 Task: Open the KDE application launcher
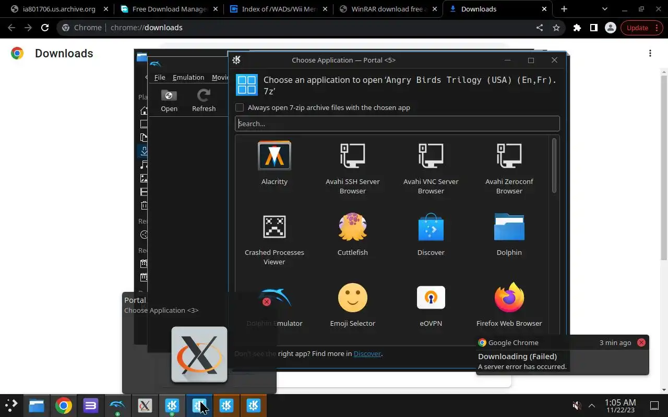click(11, 406)
